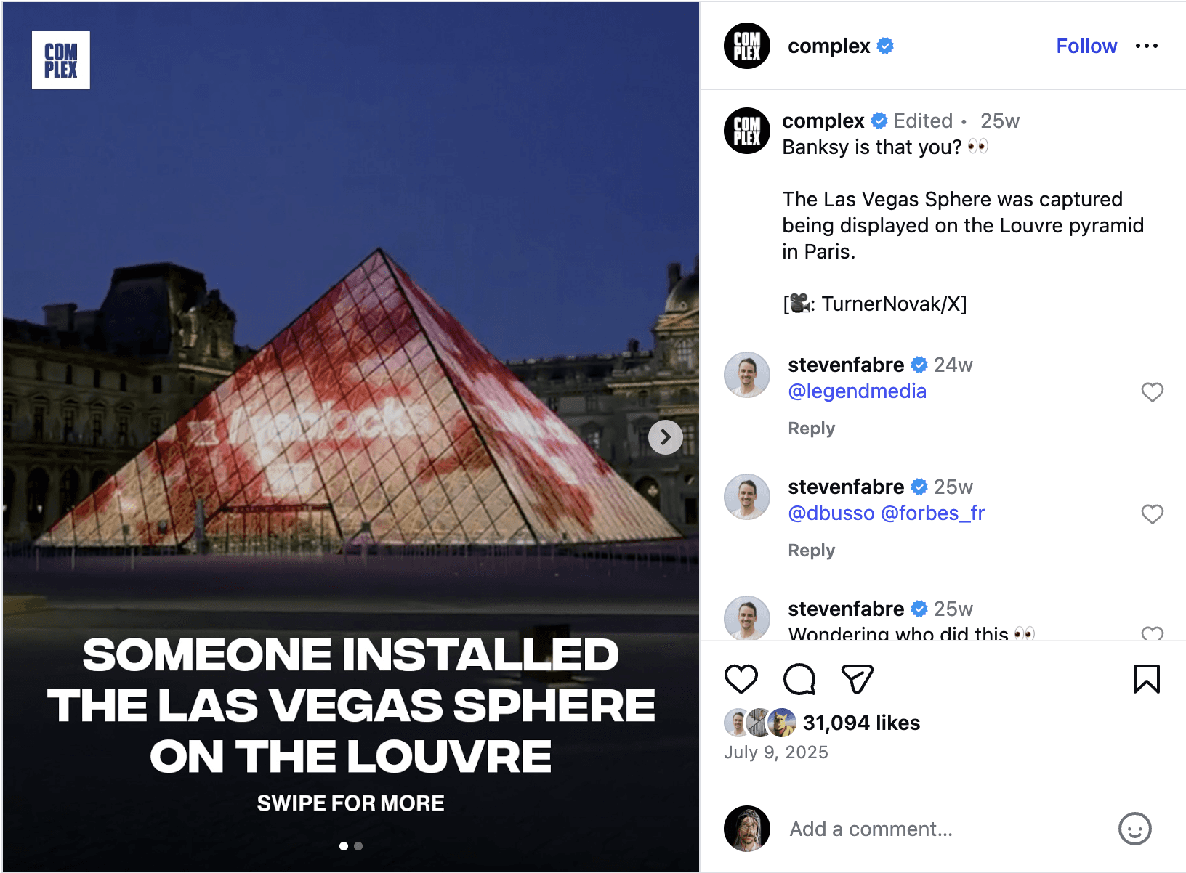View the 31,094 likes list
Screen dimensions: 1186x873
tap(861, 723)
